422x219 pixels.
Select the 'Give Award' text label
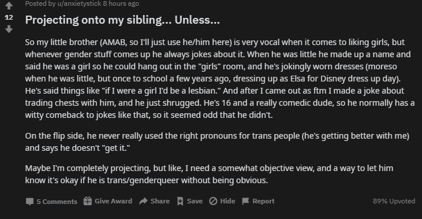point(113,201)
